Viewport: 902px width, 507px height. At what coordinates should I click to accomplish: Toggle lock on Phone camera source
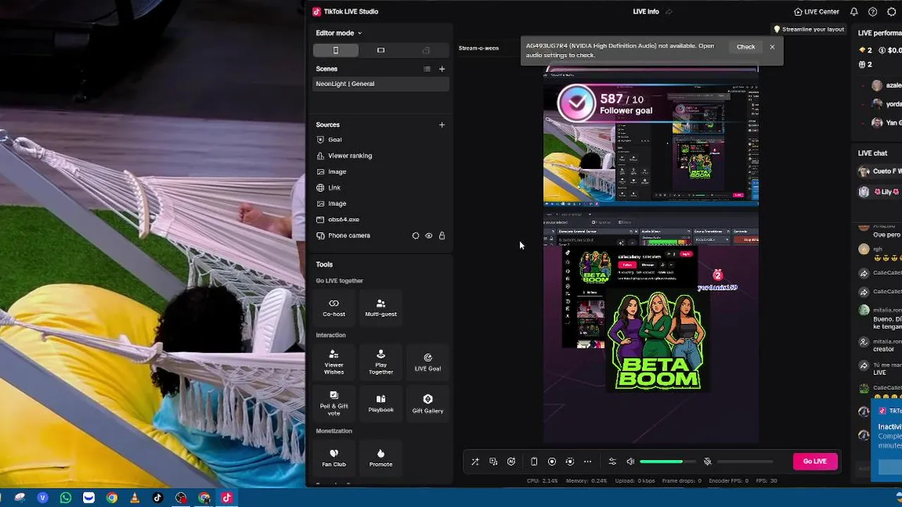point(442,236)
